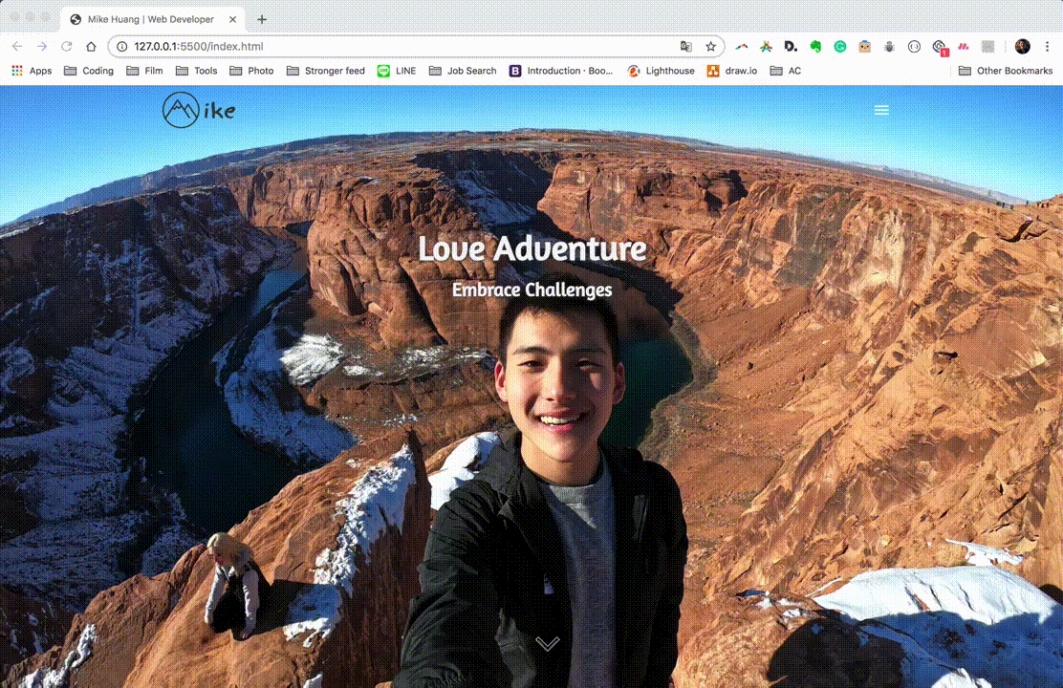Open the Photo bookmarks folder
Viewport: 1063px width, 688px height.
251,71
